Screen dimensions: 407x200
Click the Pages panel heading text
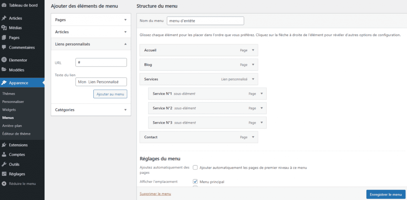(x=60, y=20)
